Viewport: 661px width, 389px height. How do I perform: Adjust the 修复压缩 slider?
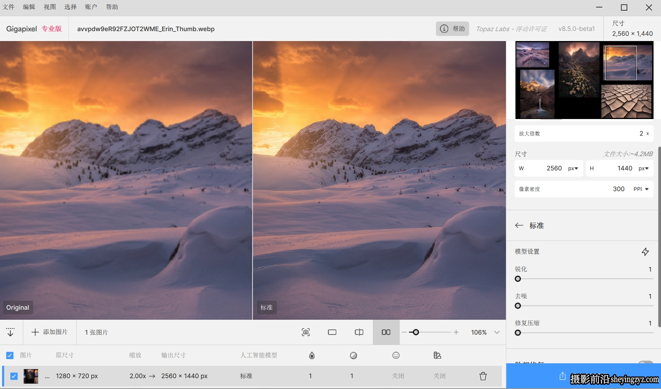coord(584,333)
